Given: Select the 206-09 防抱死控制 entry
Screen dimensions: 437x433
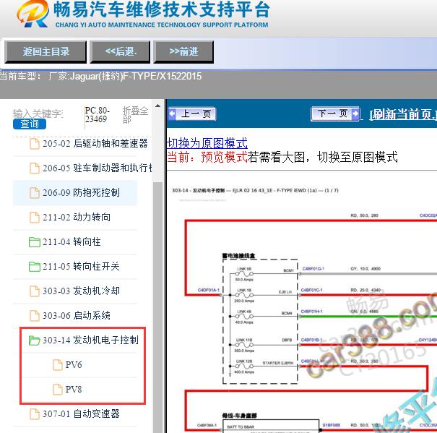Looking at the screenshot, I should pos(74,193).
